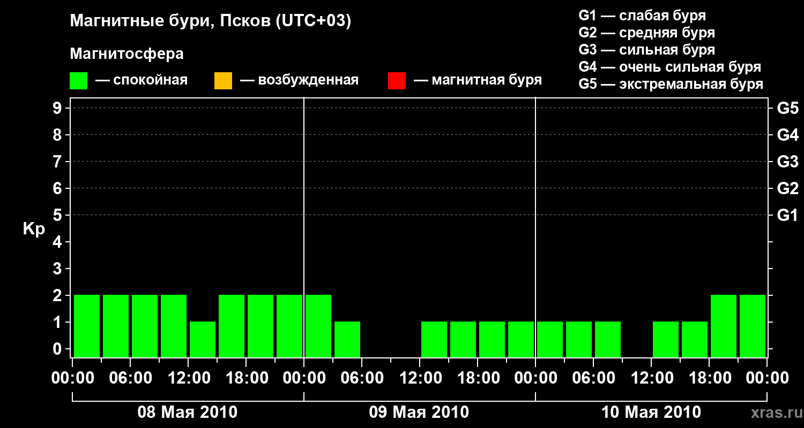Click the last Kp=2 bar on 10 Мая
The width and height of the screenshot is (804, 428).
[753, 326]
